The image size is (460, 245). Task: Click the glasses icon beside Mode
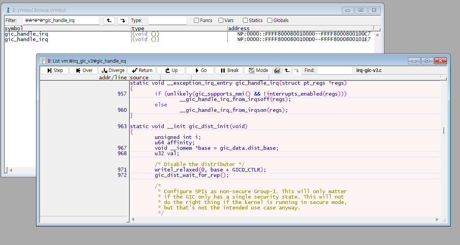277,70
